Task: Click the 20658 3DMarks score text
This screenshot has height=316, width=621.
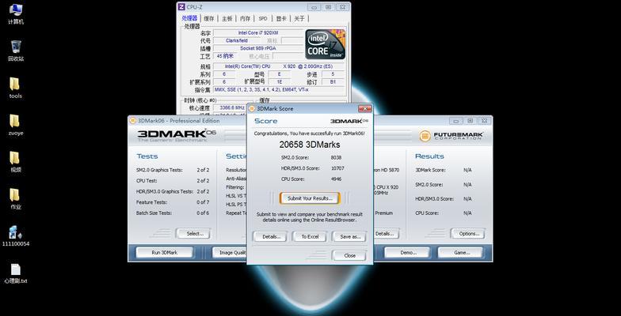Action: point(310,145)
